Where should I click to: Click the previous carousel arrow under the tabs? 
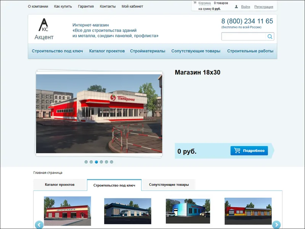click(x=39, y=224)
